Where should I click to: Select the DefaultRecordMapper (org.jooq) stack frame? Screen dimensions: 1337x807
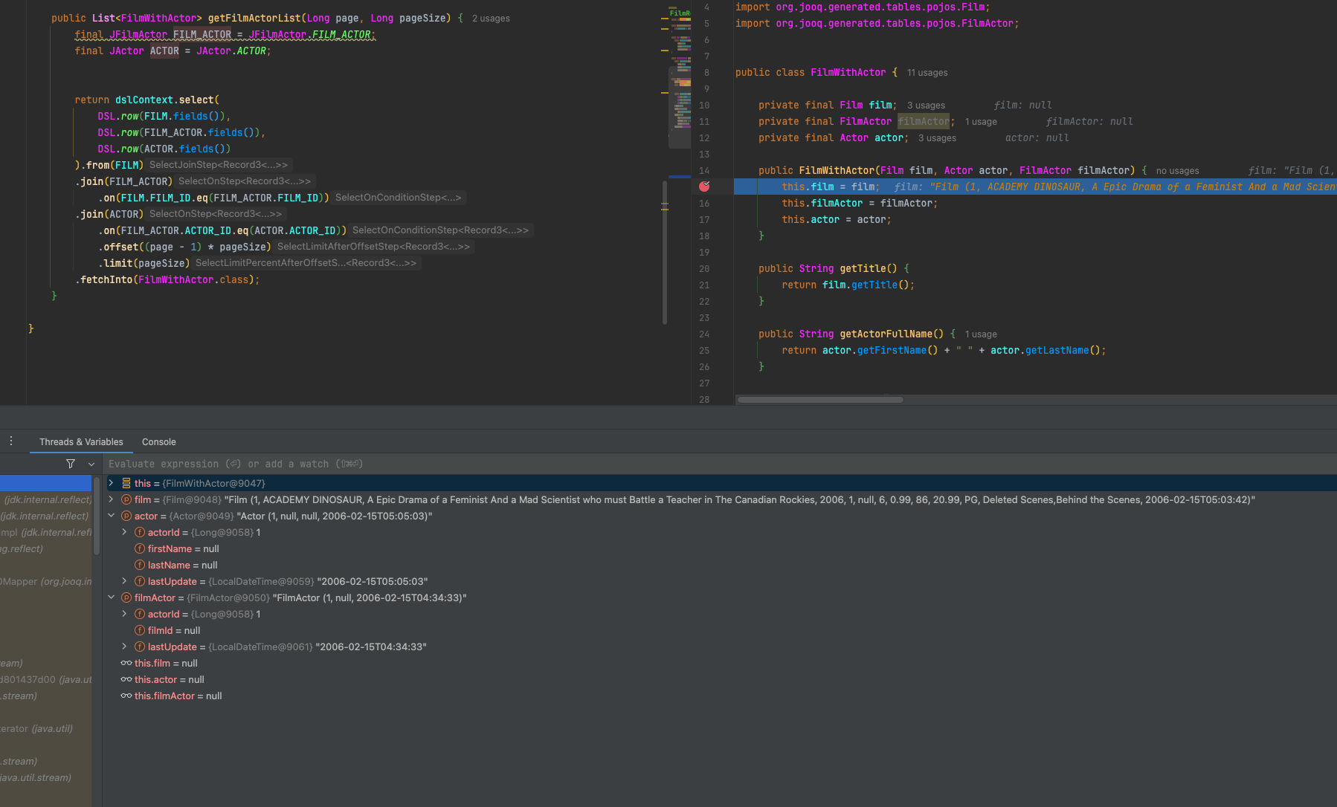tap(45, 581)
